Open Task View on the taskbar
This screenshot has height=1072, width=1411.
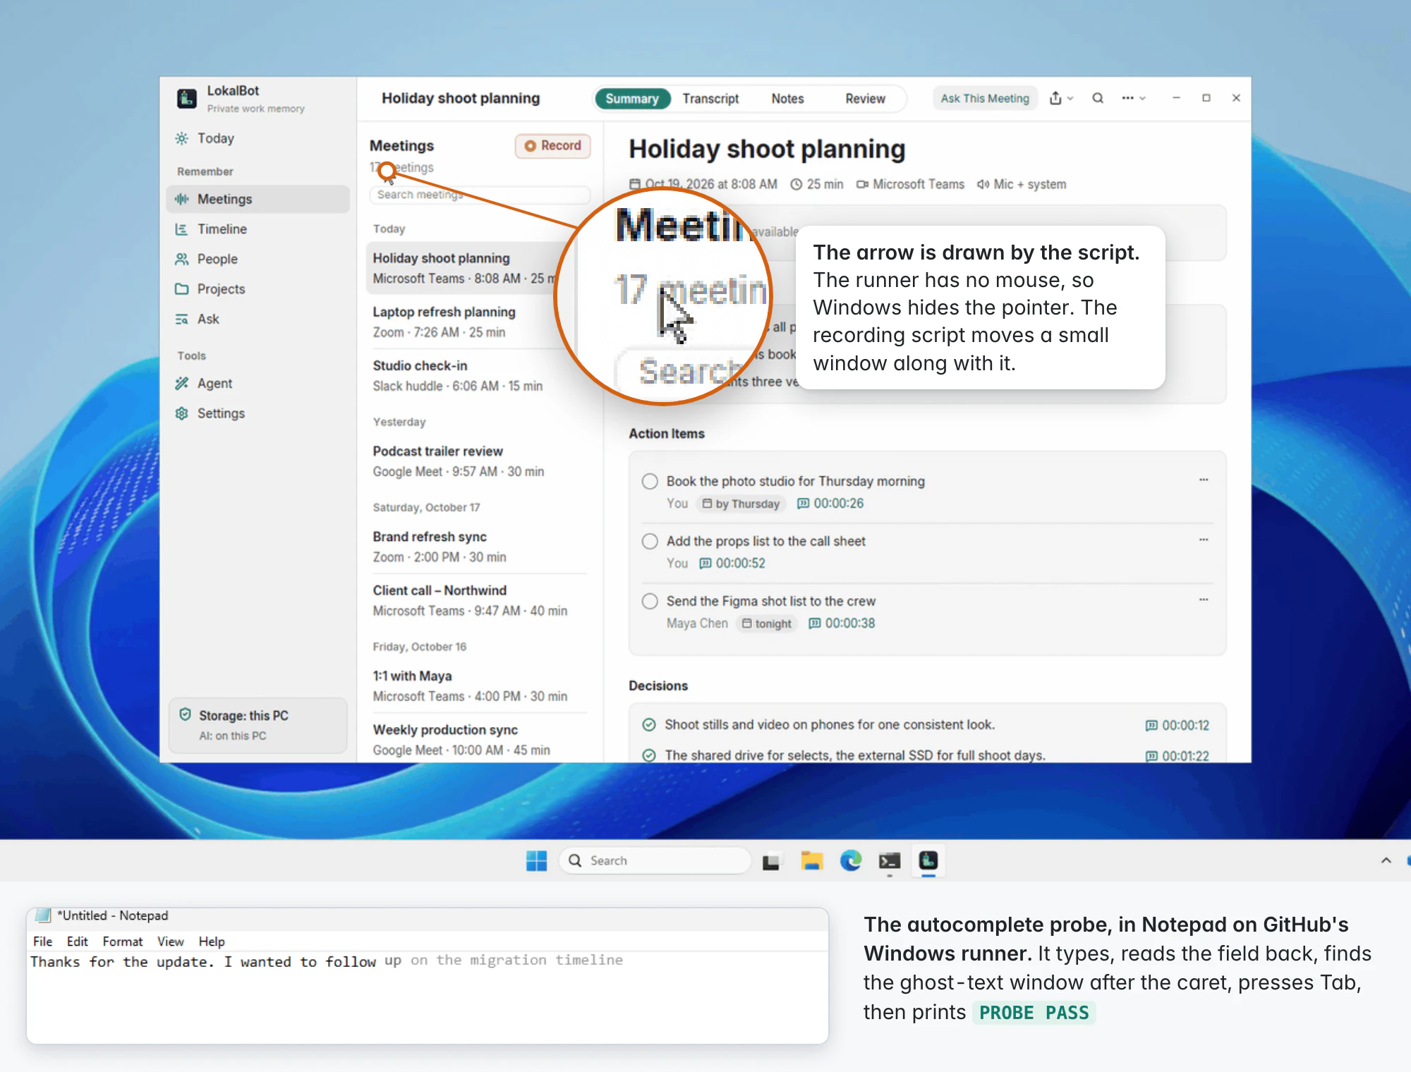(x=771, y=861)
